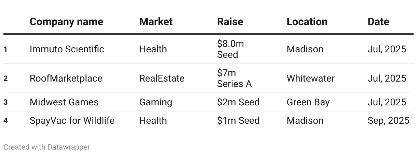Click the Raise column header
Image resolution: width=417 pixels, height=155 pixels.
coord(230,22)
